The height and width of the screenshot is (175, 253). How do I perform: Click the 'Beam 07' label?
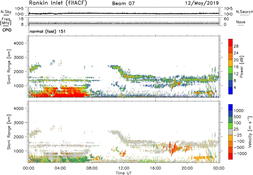123,3
